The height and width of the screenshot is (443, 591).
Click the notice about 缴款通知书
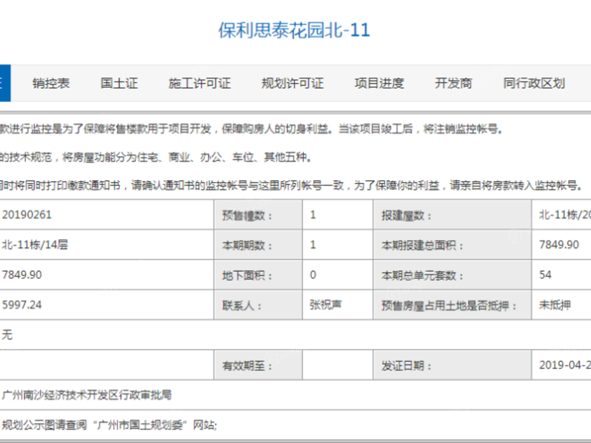[x=292, y=186]
